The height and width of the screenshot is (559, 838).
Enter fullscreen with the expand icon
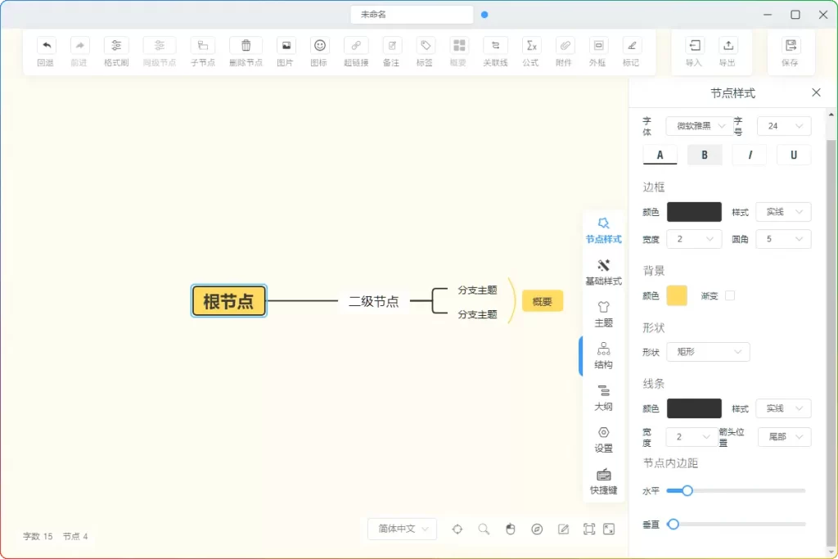coord(609,529)
